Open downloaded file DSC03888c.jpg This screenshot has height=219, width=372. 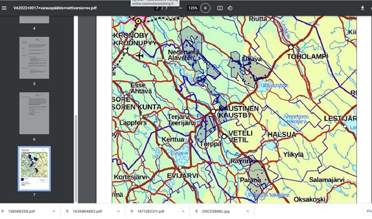(x=216, y=211)
